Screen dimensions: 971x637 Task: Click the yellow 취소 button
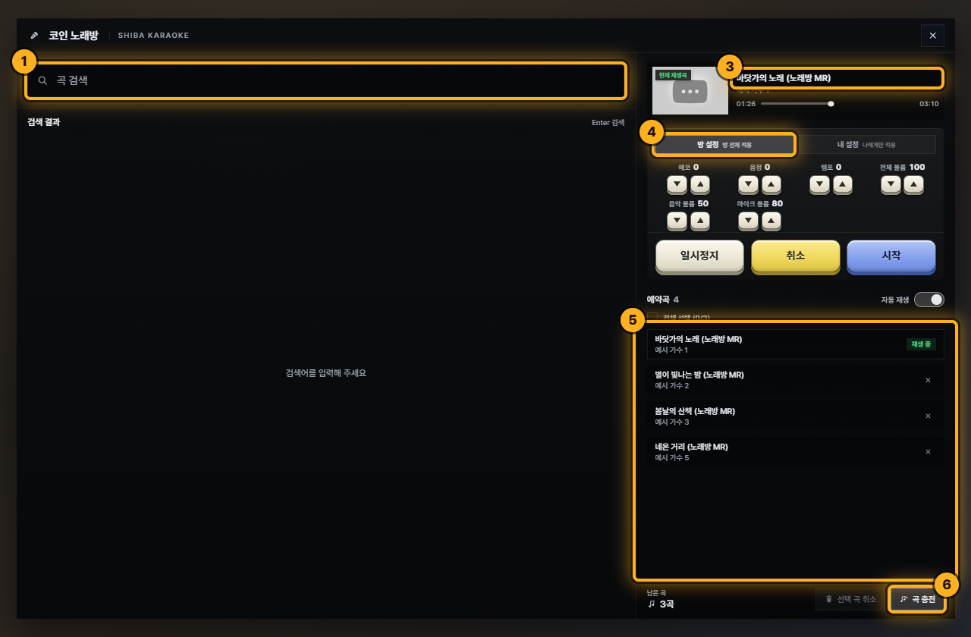tap(795, 256)
